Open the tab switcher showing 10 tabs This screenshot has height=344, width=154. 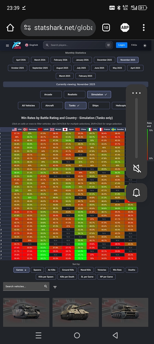coord(106,28)
